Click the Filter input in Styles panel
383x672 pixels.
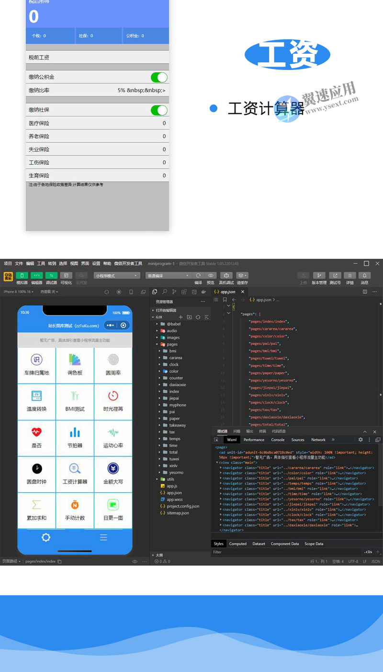[282, 552]
